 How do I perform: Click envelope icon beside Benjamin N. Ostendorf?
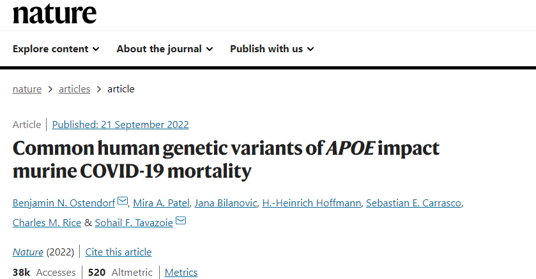(123, 201)
